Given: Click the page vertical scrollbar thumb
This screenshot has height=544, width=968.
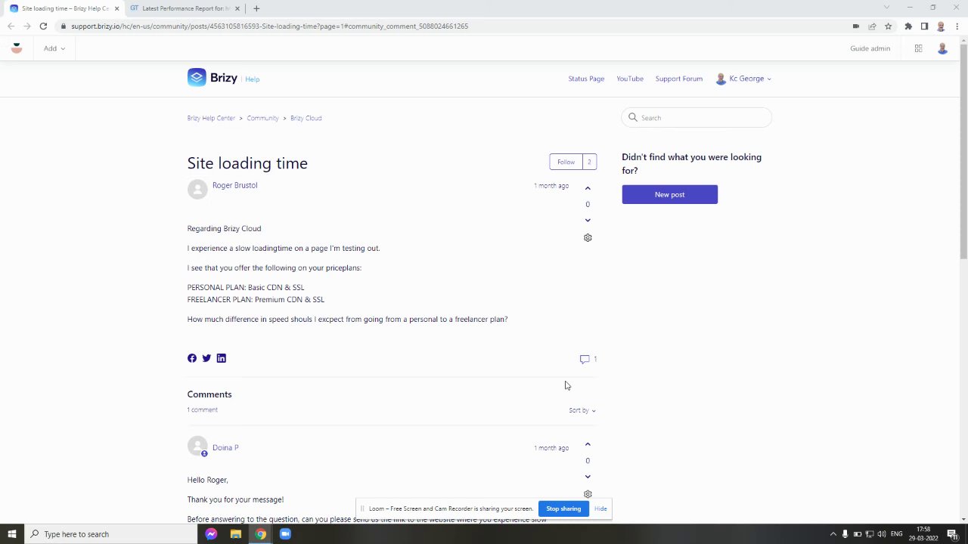Looking at the screenshot, I should pyautogui.click(x=963, y=151).
